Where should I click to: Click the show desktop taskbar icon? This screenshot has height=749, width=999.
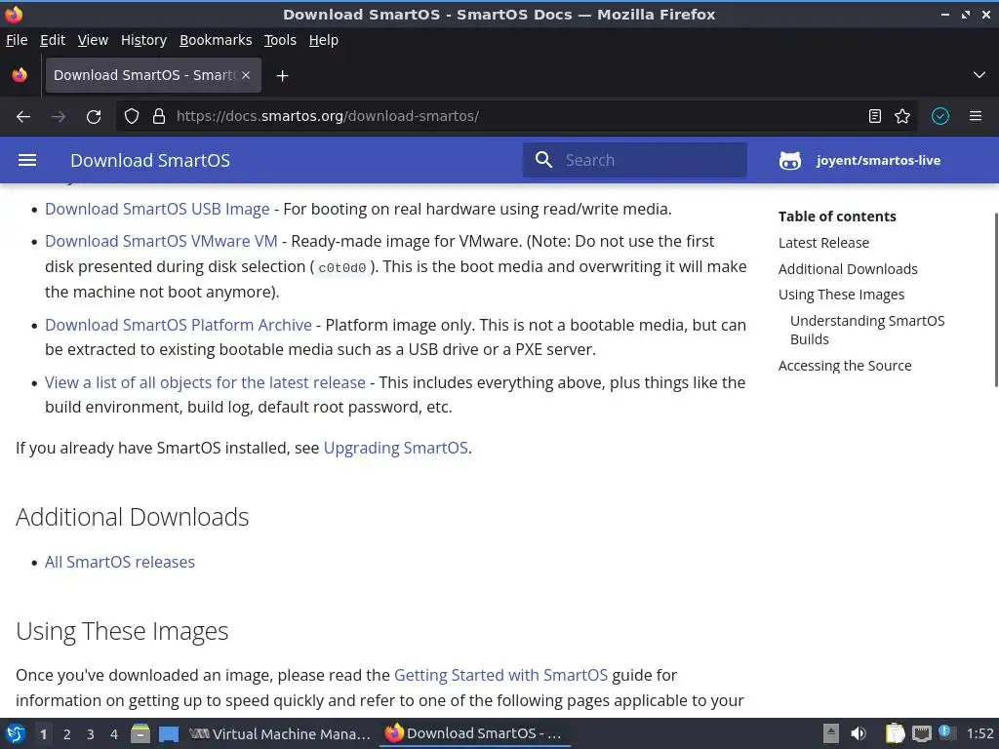tap(169, 733)
